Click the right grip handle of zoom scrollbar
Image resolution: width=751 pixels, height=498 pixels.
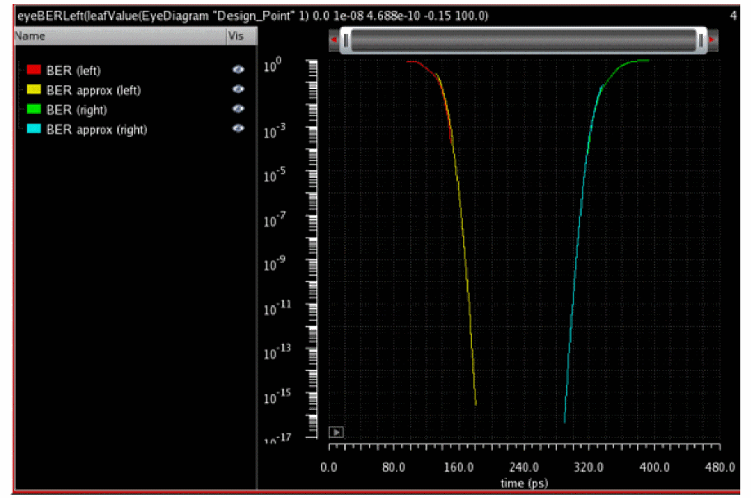click(701, 40)
